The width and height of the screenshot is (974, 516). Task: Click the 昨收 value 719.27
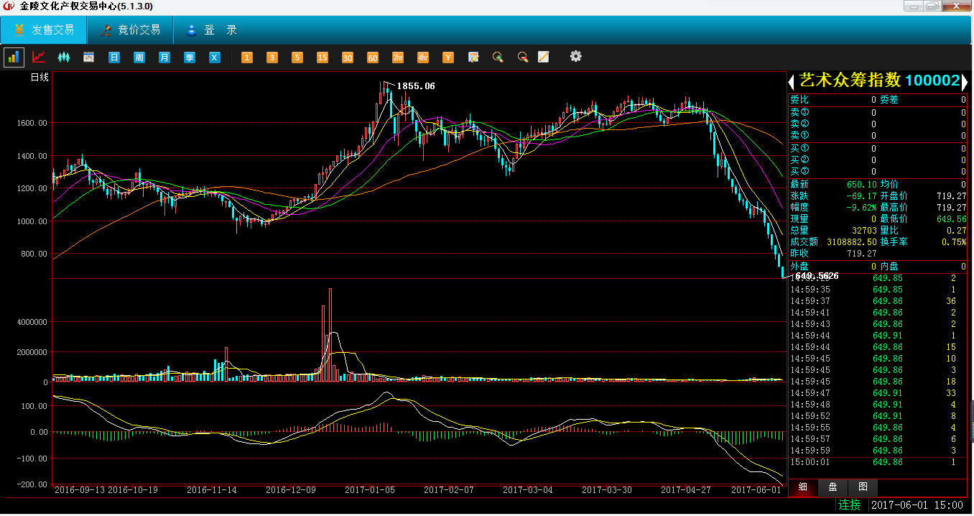tap(862, 253)
